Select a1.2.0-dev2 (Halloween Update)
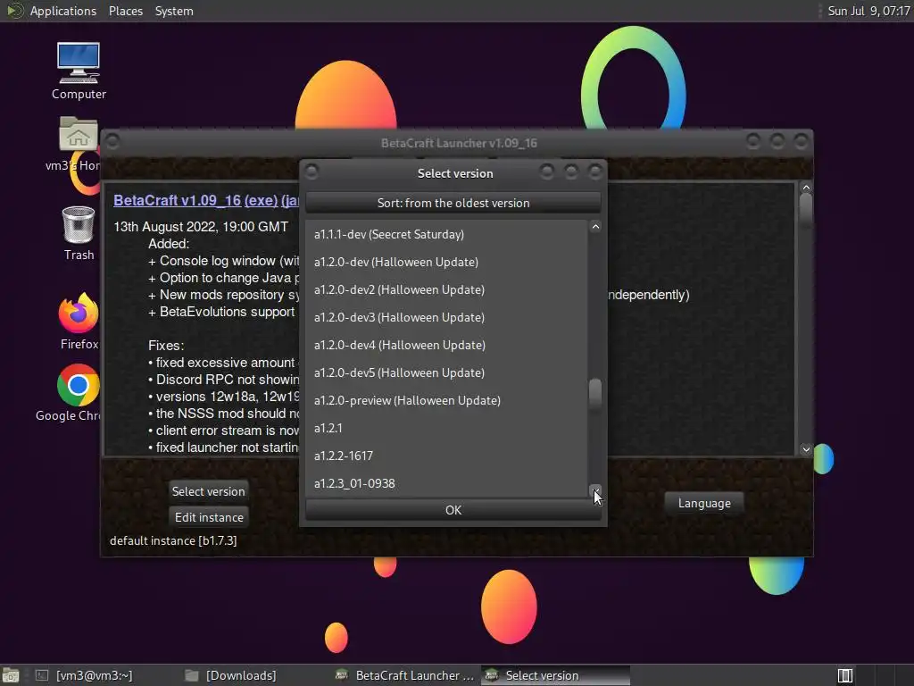Viewport: 914px width, 686px height. pos(446,290)
